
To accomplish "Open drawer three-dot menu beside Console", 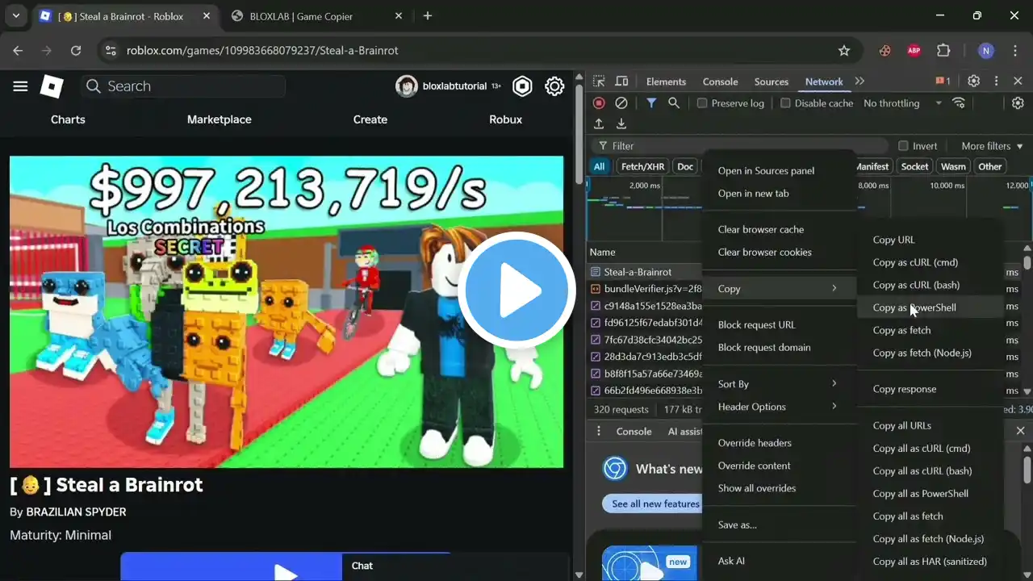I will click(599, 431).
